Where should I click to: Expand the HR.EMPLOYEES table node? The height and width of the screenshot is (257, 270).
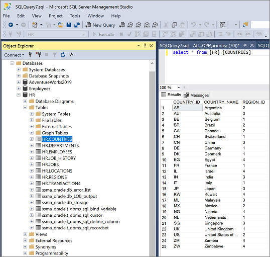32,152
